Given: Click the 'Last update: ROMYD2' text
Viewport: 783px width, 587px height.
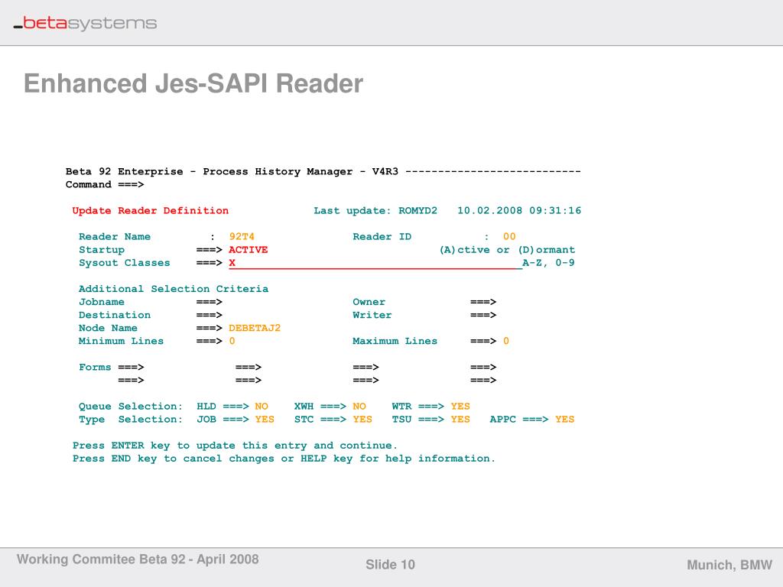Looking at the screenshot, I should point(375,211).
